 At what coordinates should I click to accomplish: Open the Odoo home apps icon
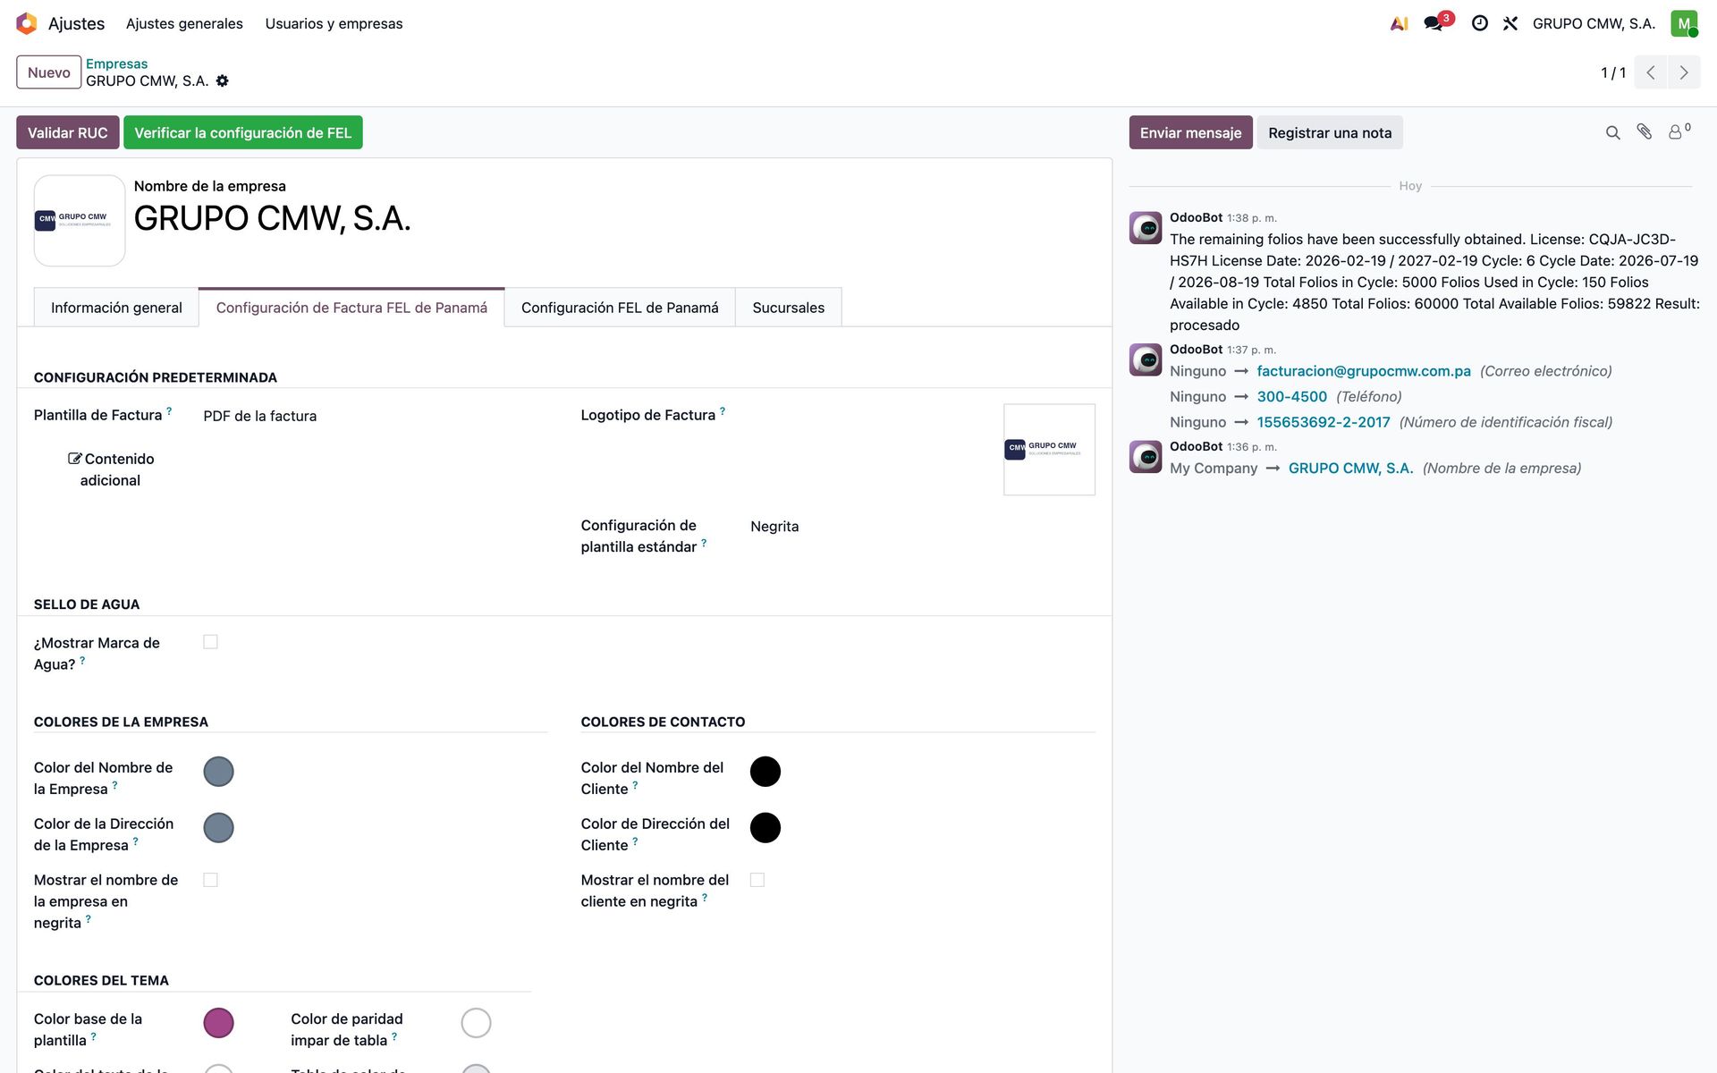pos(27,23)
